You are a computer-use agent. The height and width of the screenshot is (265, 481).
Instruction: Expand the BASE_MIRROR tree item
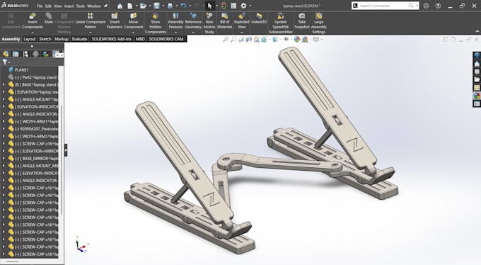(x=4, y=158)
